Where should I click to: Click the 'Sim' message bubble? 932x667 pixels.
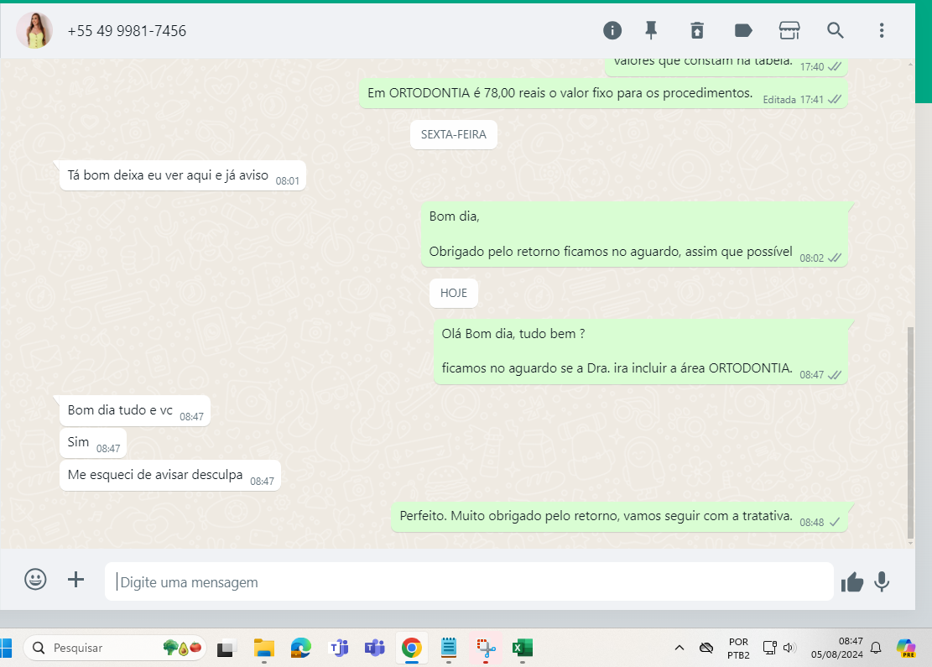[93, 443]
